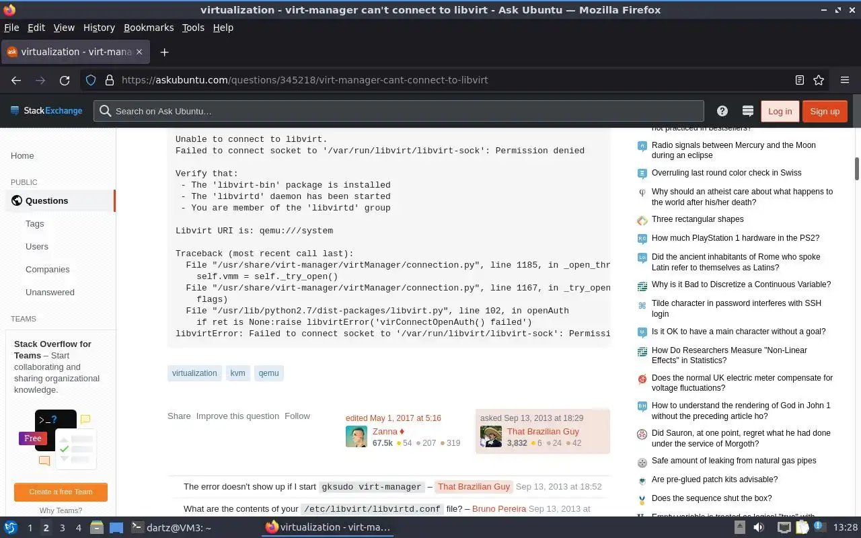
Task: Click the Share link under the question
Action: tap(179, 416)
